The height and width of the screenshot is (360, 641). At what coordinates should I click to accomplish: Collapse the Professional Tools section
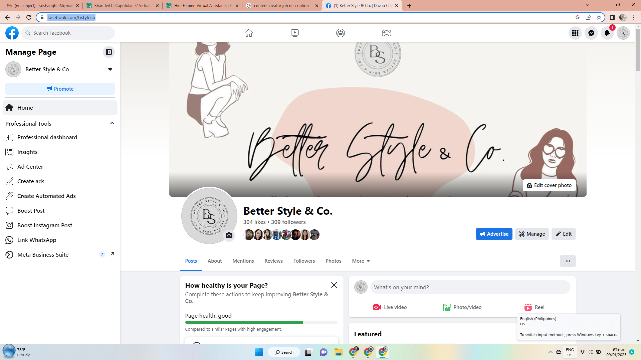pos(112,123)
